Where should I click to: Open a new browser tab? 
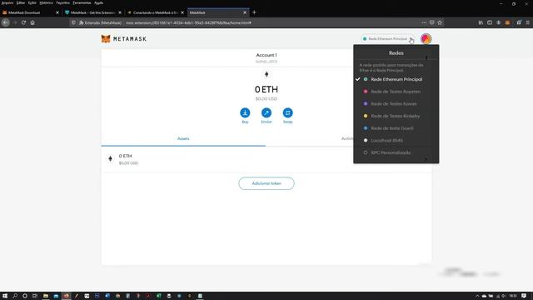254,12
